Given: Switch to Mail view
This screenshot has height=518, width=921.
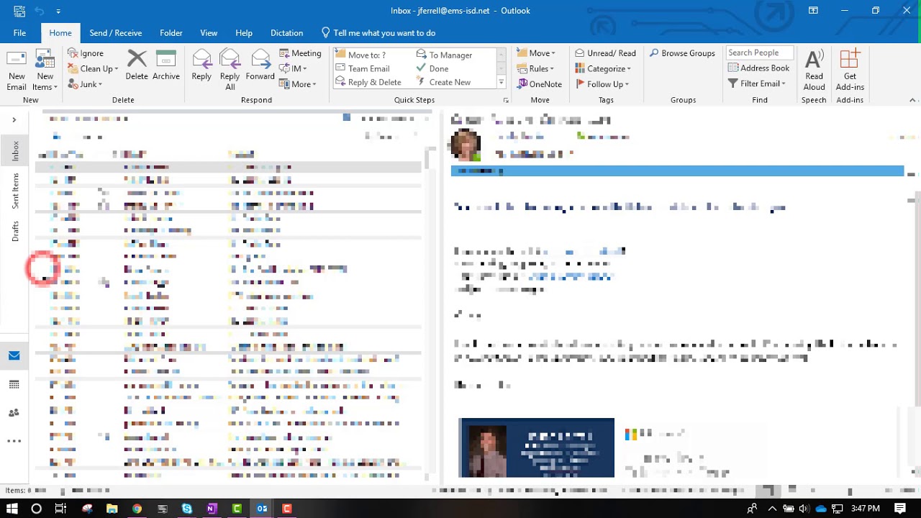Looking at the screenshot, I should [x=14, y=355].
